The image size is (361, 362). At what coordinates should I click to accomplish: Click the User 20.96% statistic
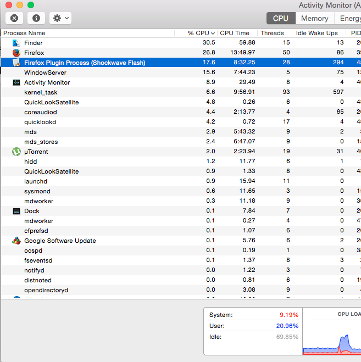[x=254, y=326]
